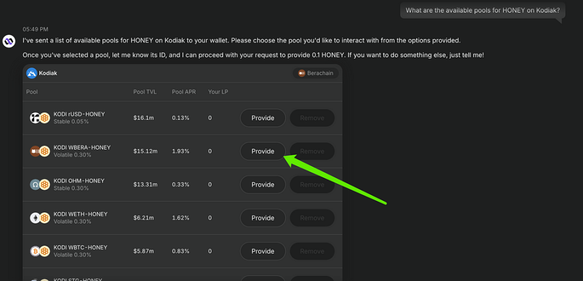Viewport: 583px width, 281px height.
Task: Click Remove for the WBERA-HONEY pool
Action: click(312, 151)
